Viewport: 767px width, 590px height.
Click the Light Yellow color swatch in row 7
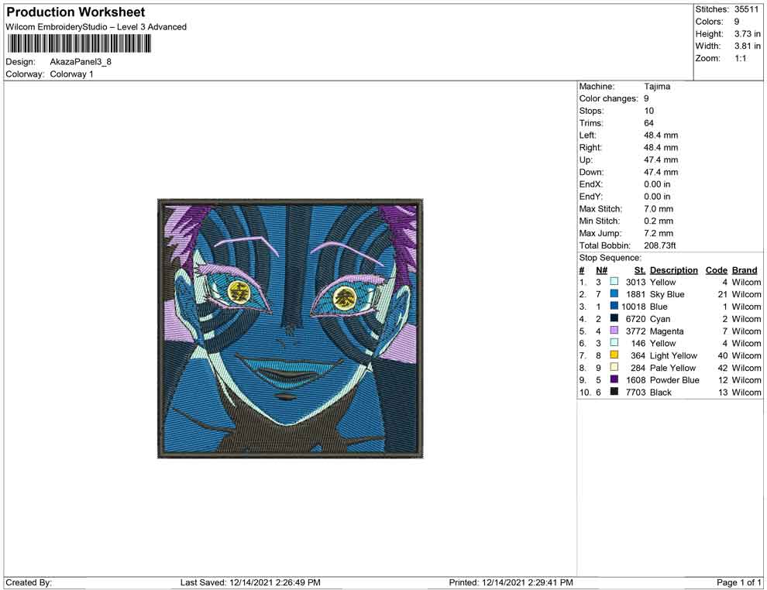pos(614,355)
